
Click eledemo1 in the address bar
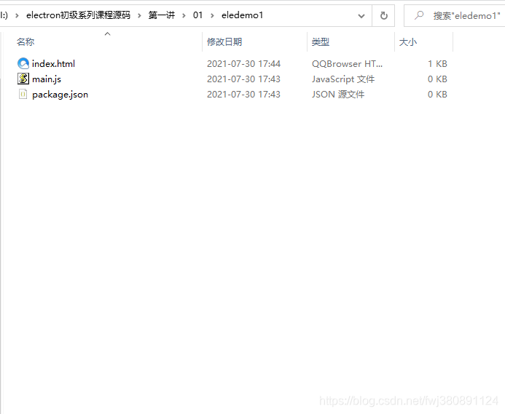coord(242,15)
